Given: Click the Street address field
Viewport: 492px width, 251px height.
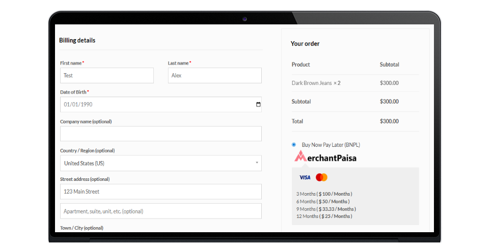Looking at the screenshot, I should click(x=160, y=192).
